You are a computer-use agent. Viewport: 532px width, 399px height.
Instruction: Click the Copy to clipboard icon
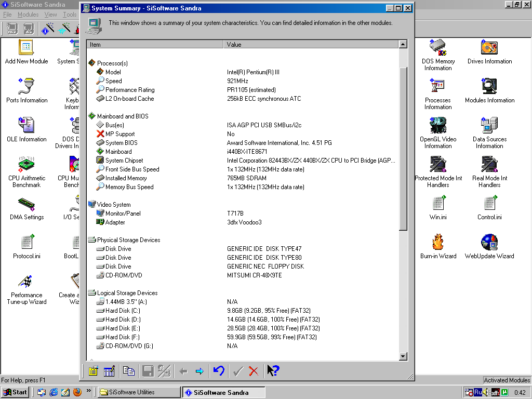pos(129,371)
